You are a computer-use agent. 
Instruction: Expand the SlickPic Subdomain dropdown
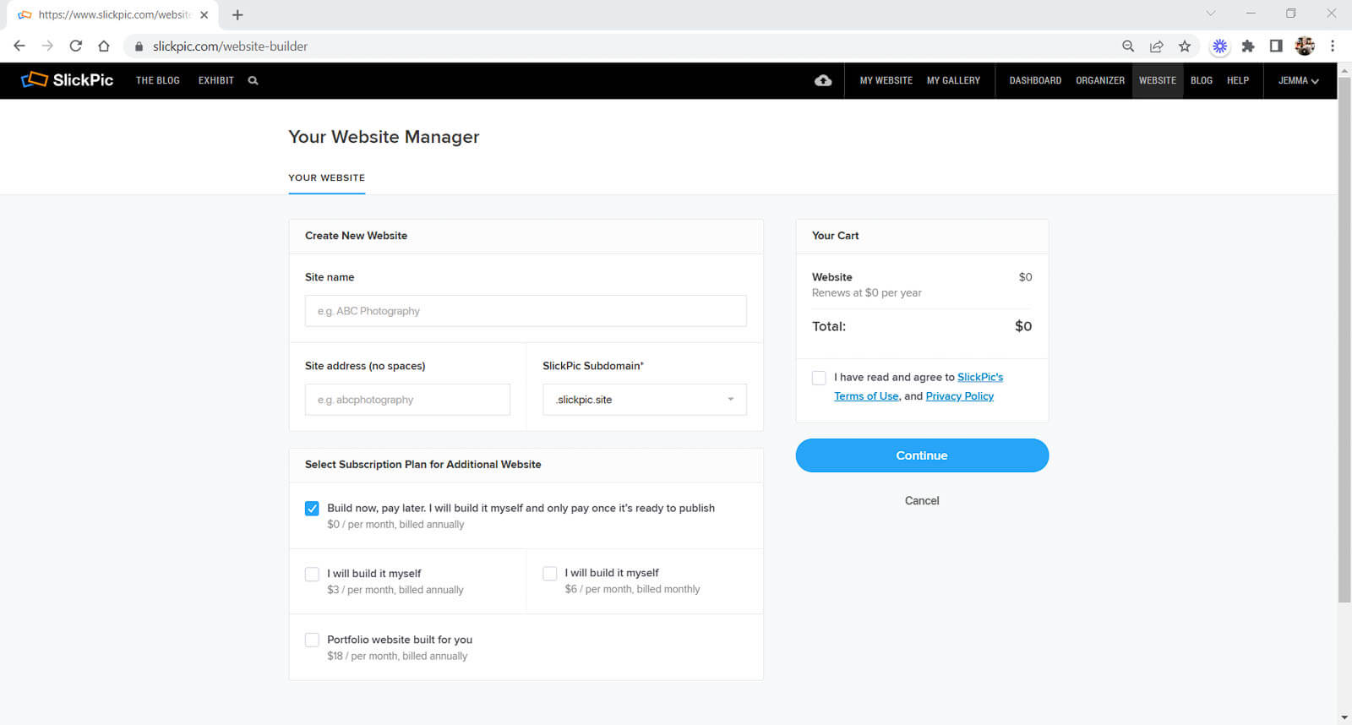(644, 400)
